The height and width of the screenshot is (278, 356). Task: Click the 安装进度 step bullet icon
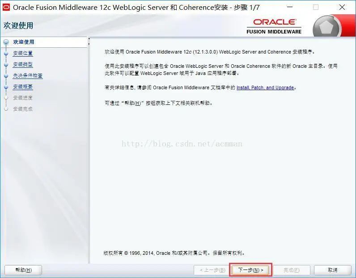(x=6, y=98)
